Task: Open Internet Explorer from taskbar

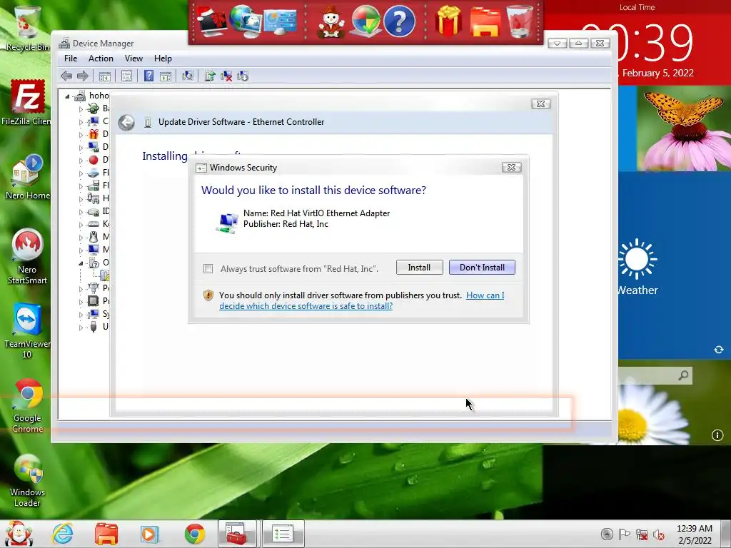Action: coord(63,534)
